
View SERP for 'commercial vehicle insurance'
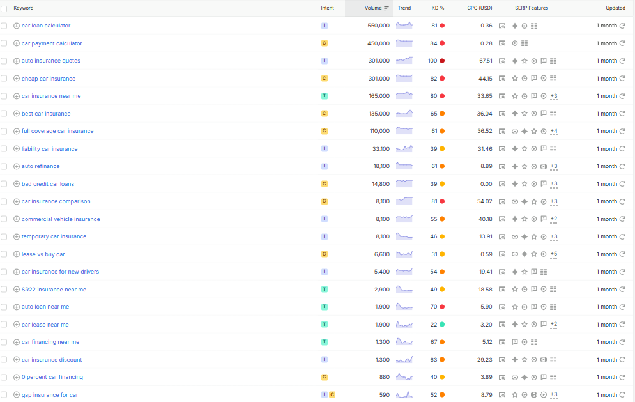pyautogui.click(x=501, y=219)
